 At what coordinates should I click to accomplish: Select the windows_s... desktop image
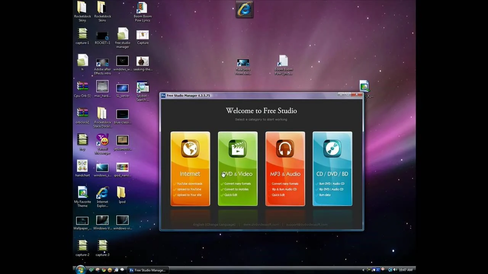pyautogui.click(x=102, y=169)
